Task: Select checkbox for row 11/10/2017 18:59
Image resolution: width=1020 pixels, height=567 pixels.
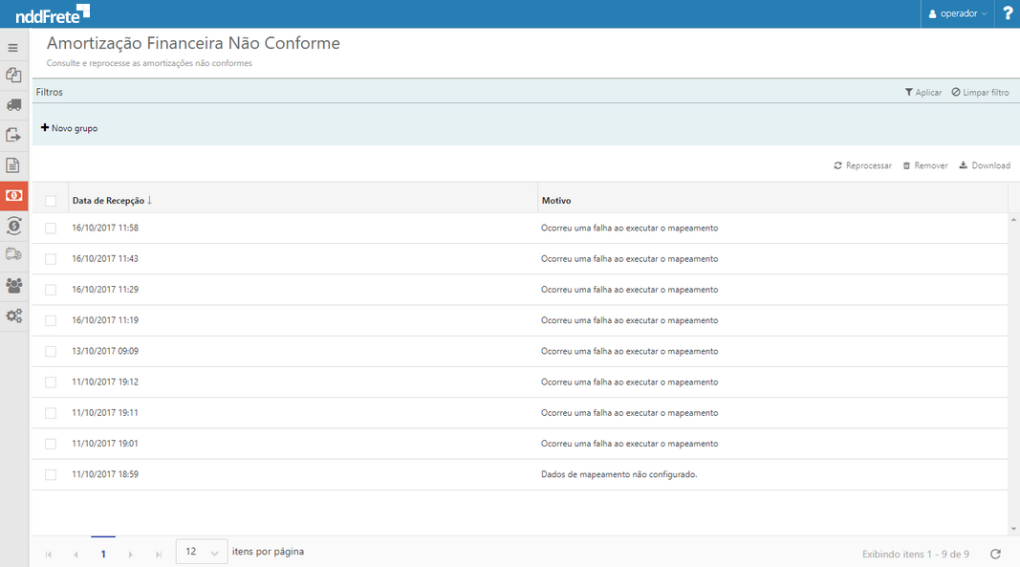Action: pyautogui.click(x=51, y=474)
